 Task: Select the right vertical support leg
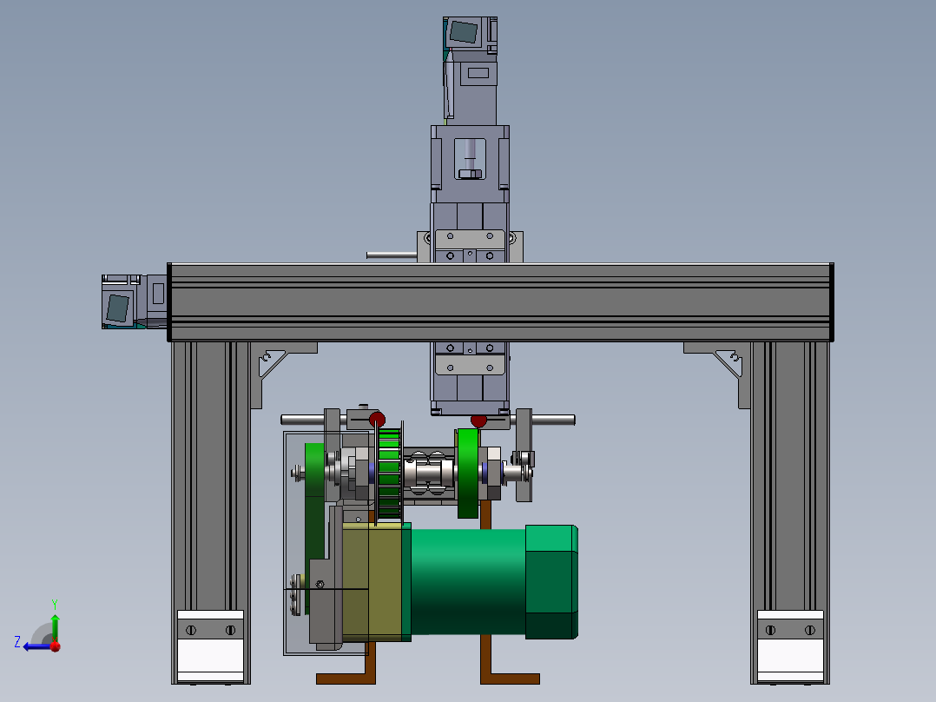click(790, 513)
